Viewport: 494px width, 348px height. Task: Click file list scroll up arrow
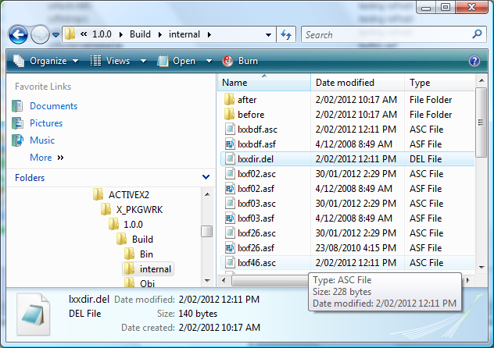tap(481, 80)
